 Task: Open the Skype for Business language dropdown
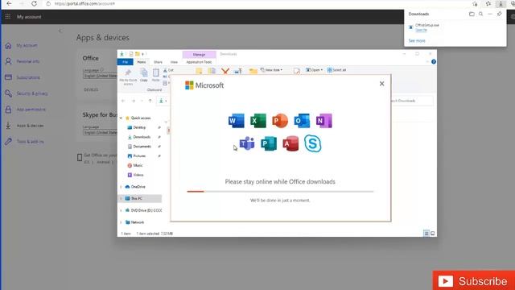pos(100,132)
